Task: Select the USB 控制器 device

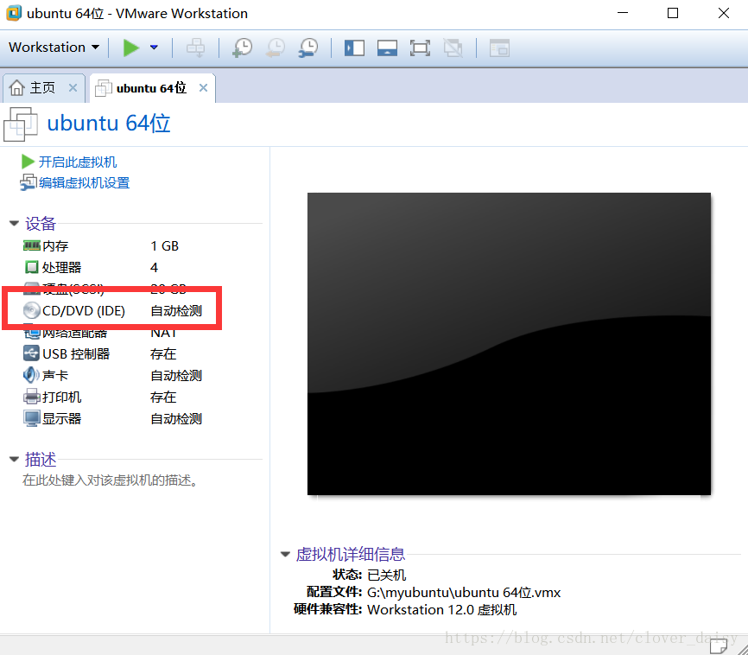Action: 112,353
